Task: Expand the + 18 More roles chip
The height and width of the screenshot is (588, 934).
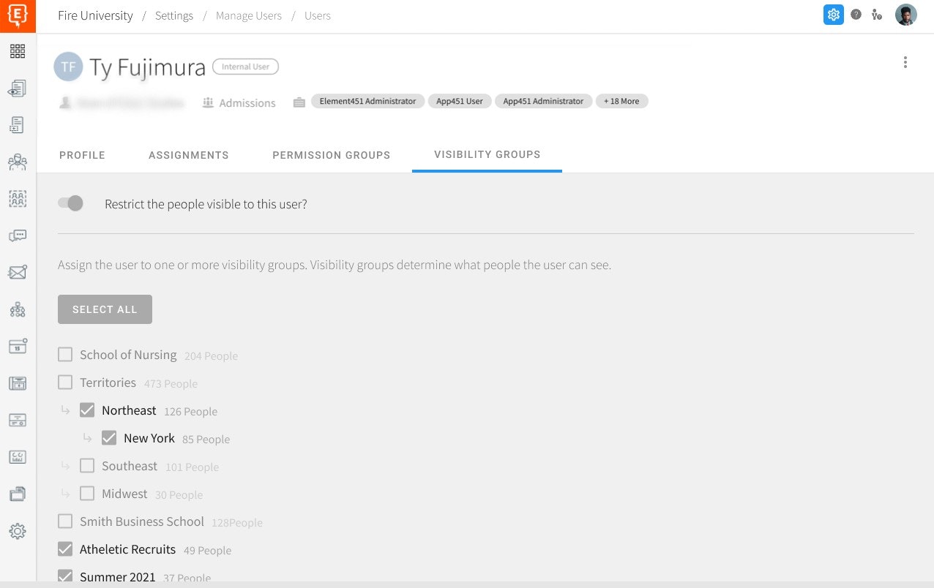Action: pyautogui.click(x=621, y=101)
